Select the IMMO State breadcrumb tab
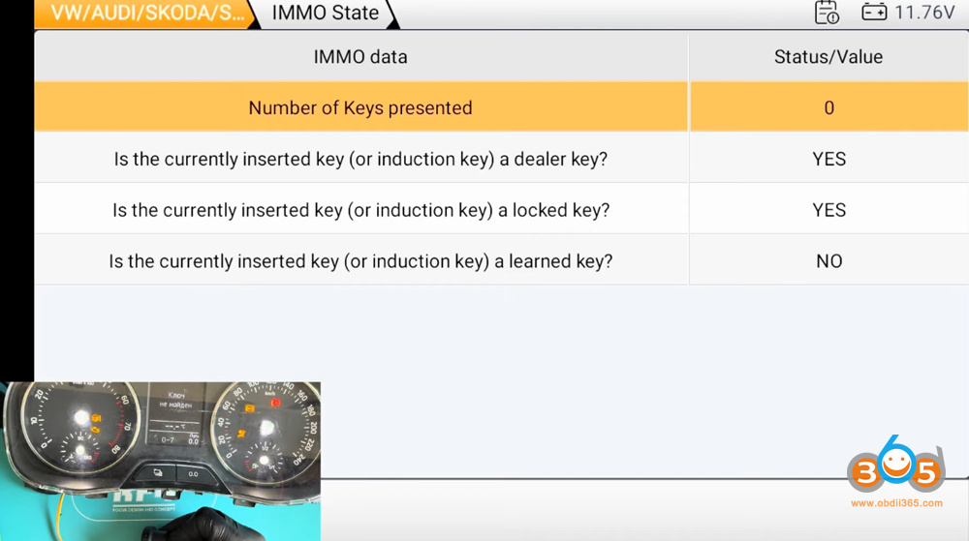This screenshot has width=969, height=541. coord(326,14)
